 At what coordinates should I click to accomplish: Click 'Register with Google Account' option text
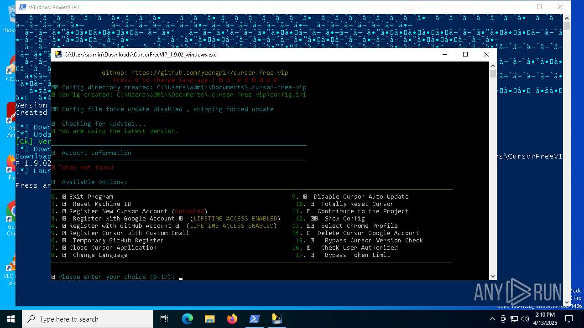click(124, 218)
